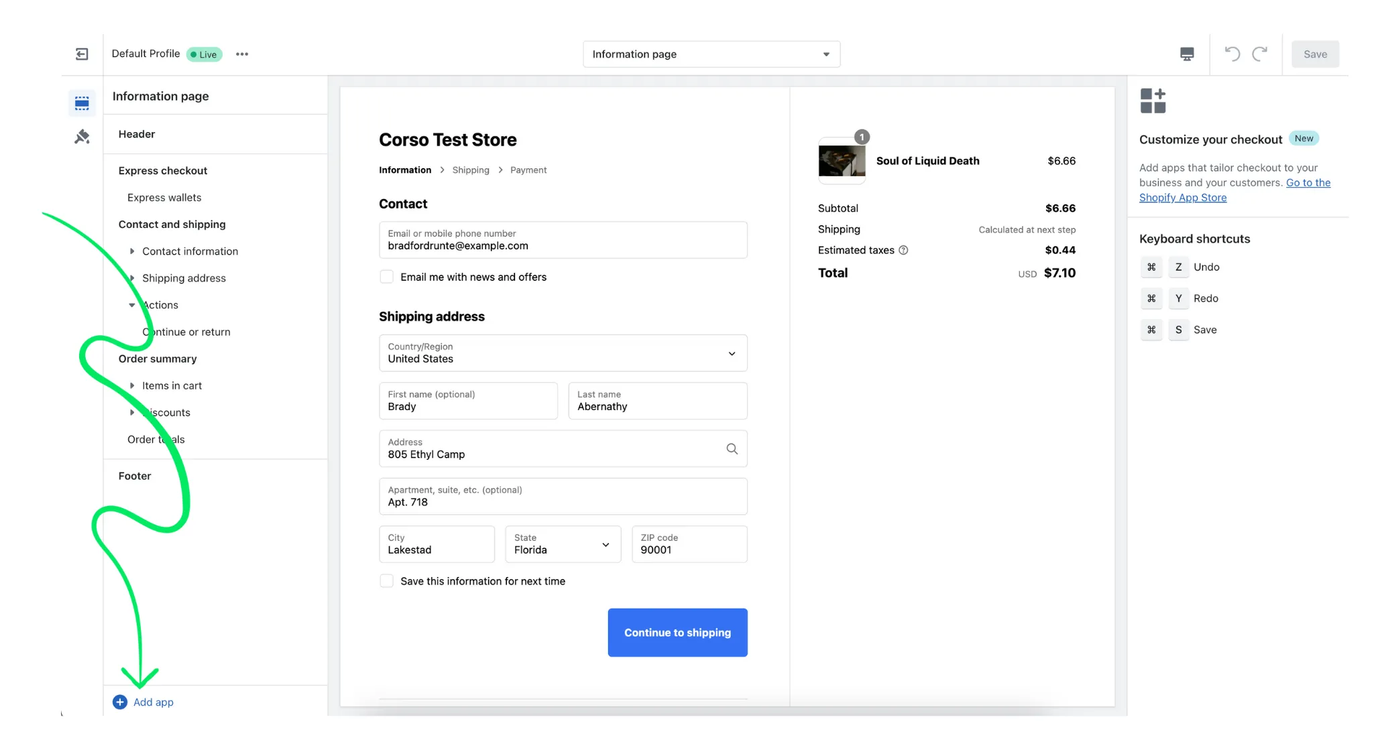Select the Payment breadcrumb step
The image size is (1382, 750).
(x=528, y=170)
